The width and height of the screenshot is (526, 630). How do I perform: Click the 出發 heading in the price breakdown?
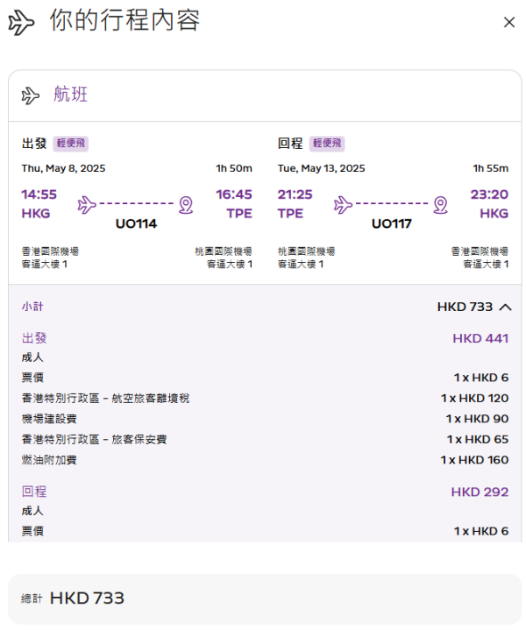pyautogui.click(x=34, y=338)
